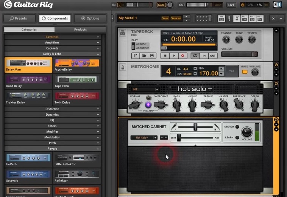
Task: Collapse the Delay & Echo category
Action: coord(52,54)
